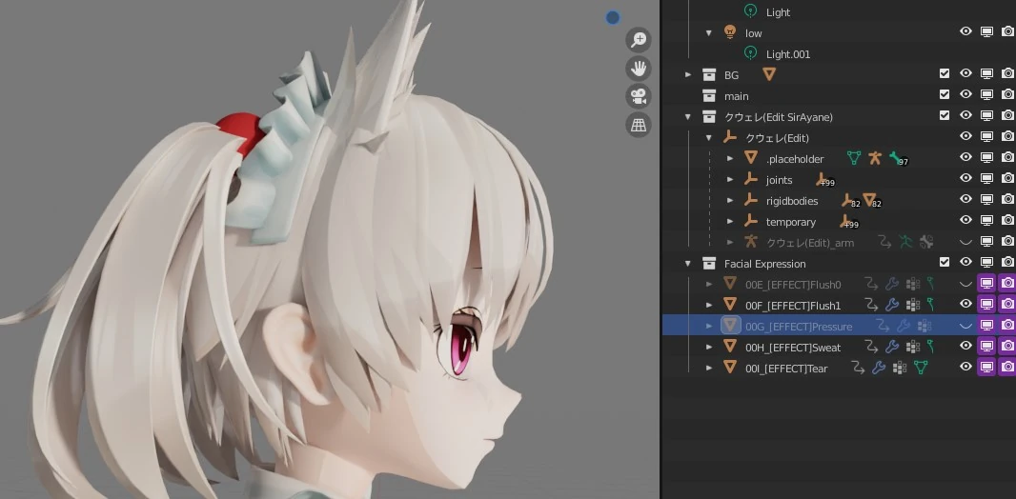Uncheck the main collection checkbox
1016x499 pixels.
point(945,94)
